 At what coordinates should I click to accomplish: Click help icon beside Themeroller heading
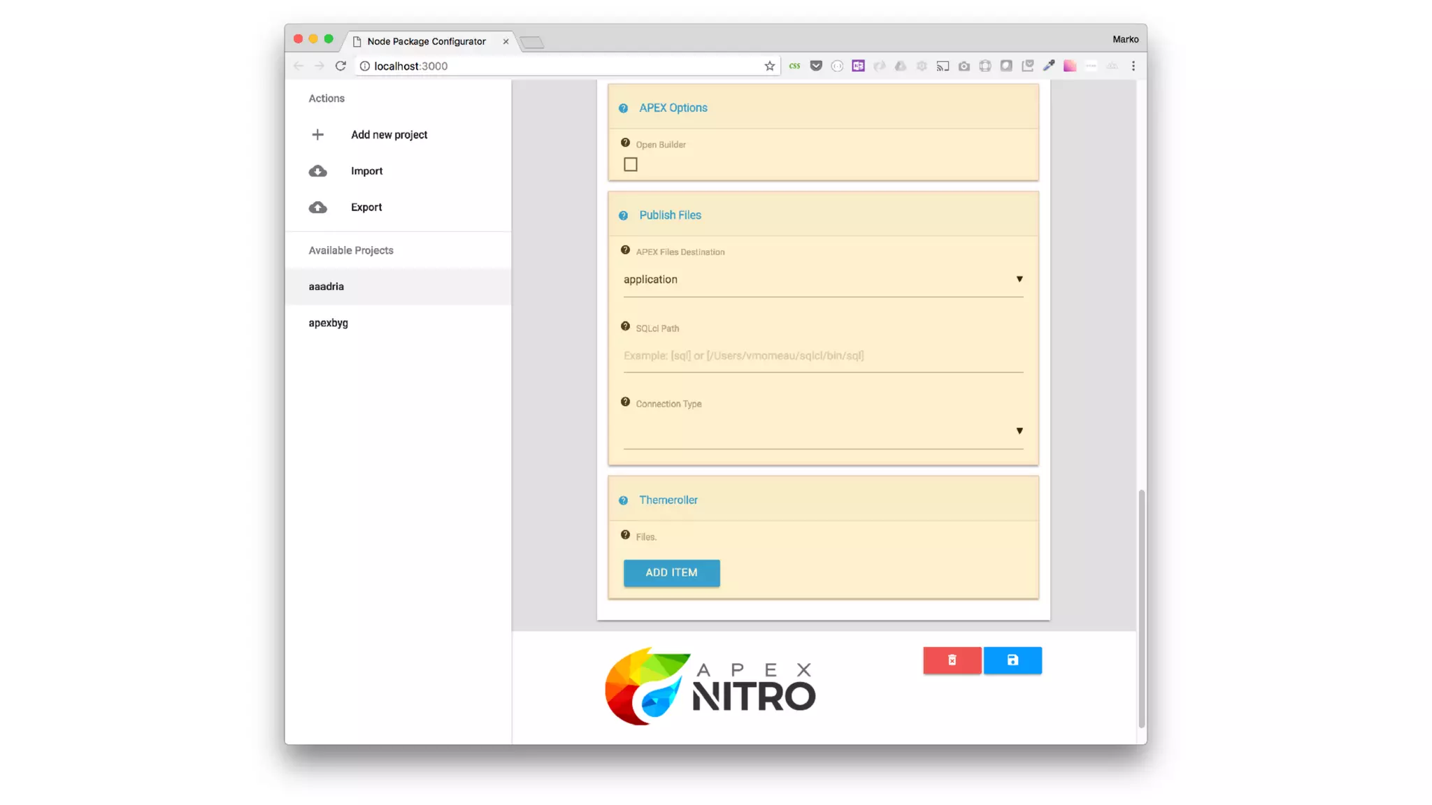pos(623,500)
